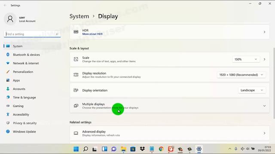Screen dimensions: 275x154
Task: Open Microsoft Store from the taskbar
Action: 133,149
